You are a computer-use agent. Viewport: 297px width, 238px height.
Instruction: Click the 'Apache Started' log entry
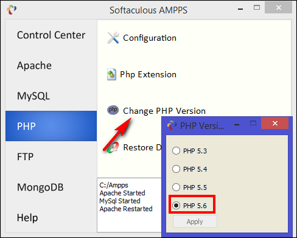coord(122,193)
